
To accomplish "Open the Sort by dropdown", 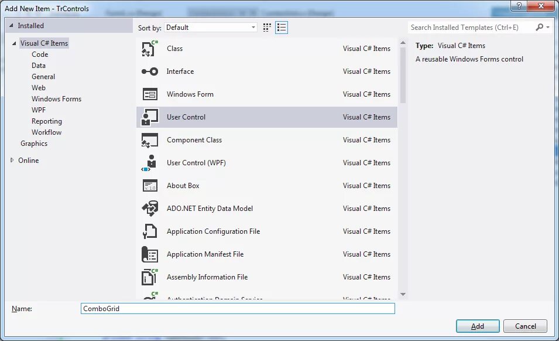I will pyautogui.click(x=253, y=27).
